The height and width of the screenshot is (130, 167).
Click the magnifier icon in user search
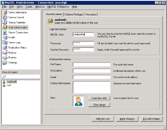(x=4, y=77)
